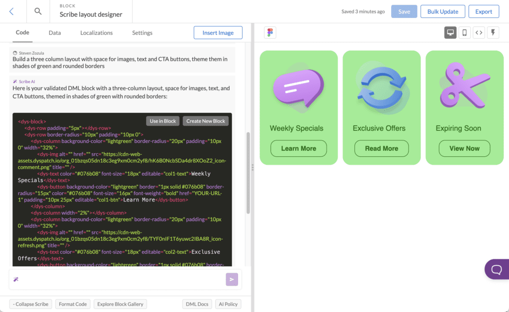
Task: Navigate back with the blue arrow
Action: (x=11, y=11)
